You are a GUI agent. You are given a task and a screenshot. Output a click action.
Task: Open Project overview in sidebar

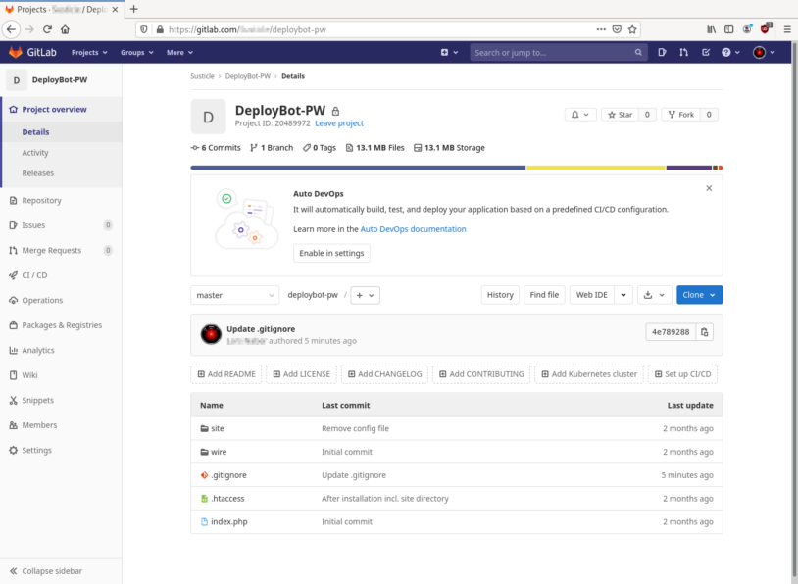pos(55,110)
